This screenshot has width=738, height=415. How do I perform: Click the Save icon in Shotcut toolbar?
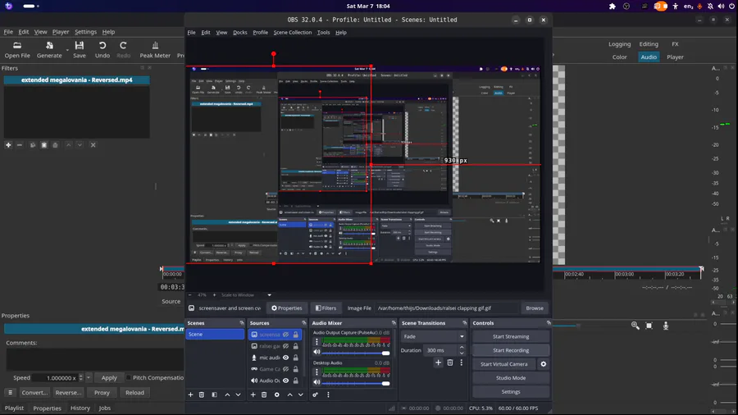point(79,46)
